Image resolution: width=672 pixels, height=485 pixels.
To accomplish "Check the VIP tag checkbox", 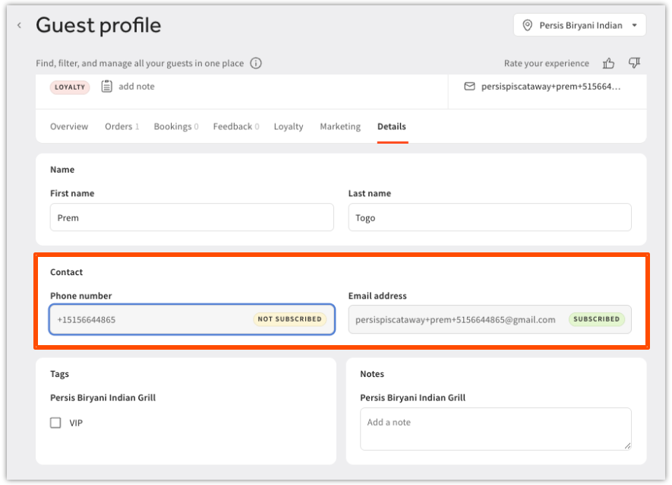I will click(x=55, y=423).
